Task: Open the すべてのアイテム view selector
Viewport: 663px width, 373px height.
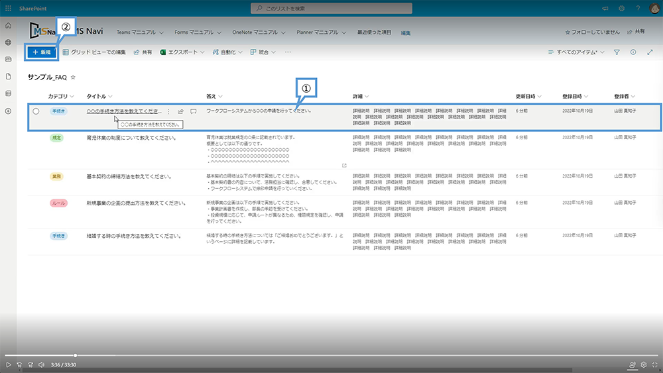Action: pos(576,52)
